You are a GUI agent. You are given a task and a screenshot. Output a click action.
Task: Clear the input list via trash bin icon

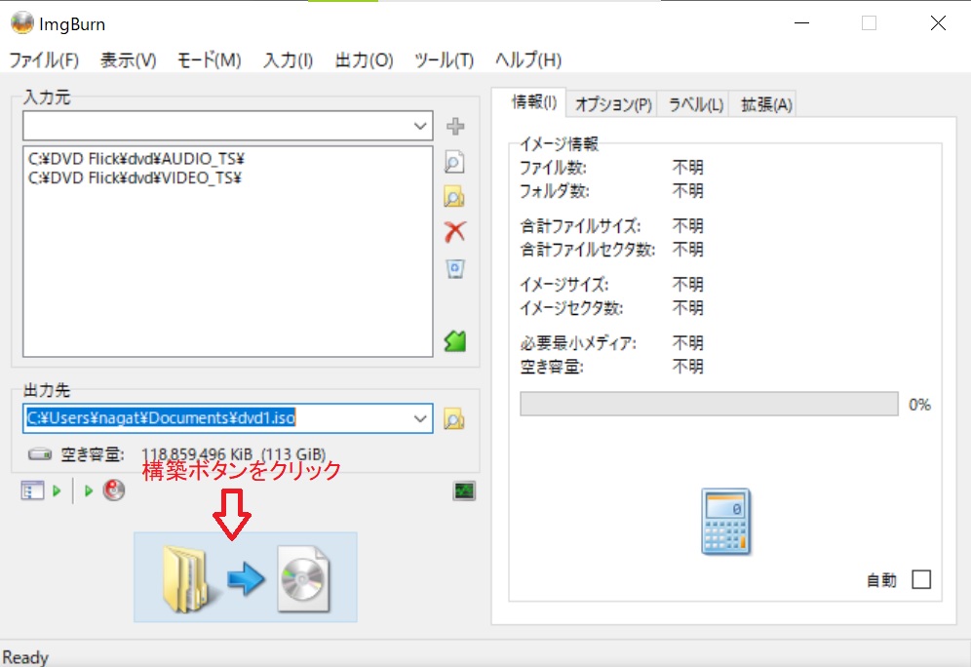pyautogui.click(x=454, y=268)
